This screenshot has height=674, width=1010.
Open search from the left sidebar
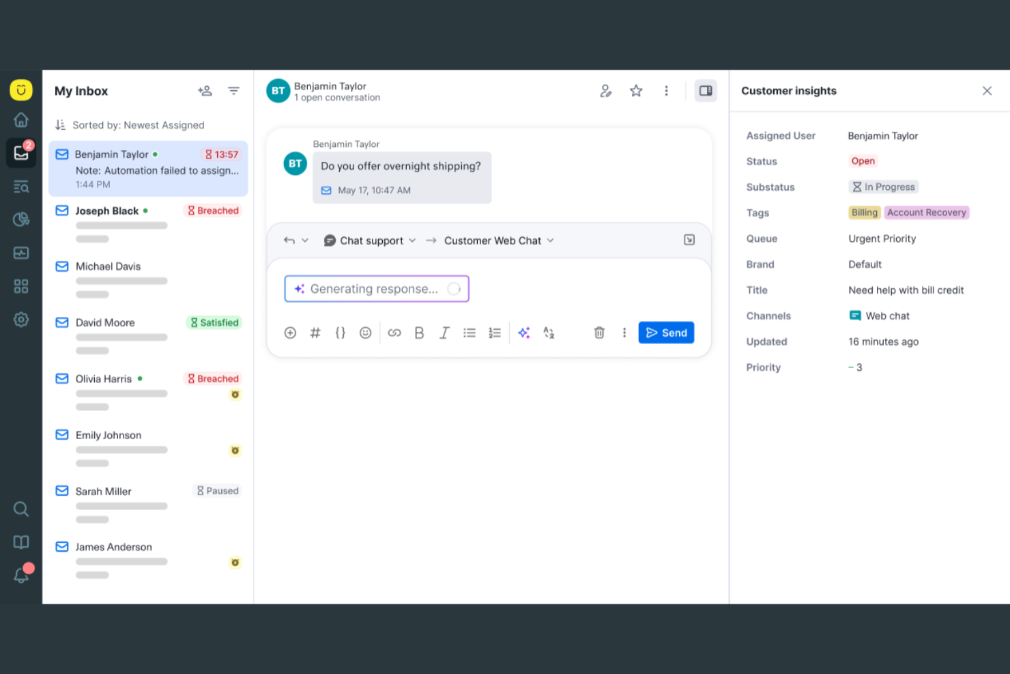[21, 509]
